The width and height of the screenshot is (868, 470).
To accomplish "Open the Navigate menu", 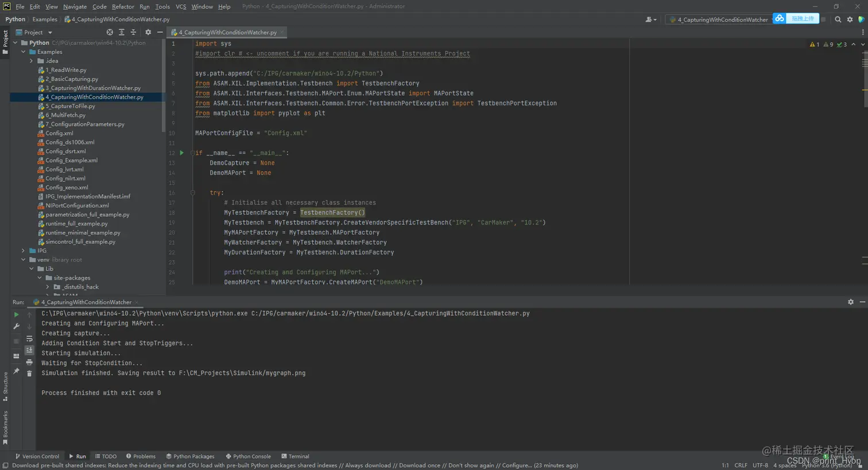I will pos(75,6).
